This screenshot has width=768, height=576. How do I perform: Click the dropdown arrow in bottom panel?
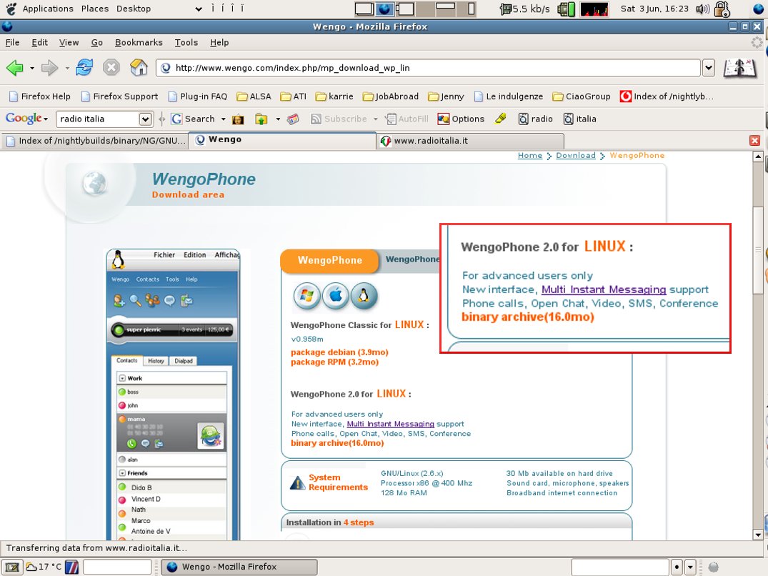coord(690,567)
